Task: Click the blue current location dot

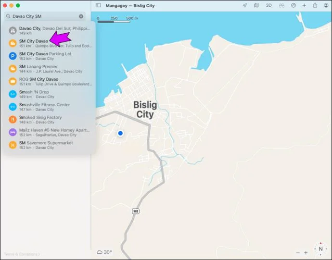Action: point(120,133)
